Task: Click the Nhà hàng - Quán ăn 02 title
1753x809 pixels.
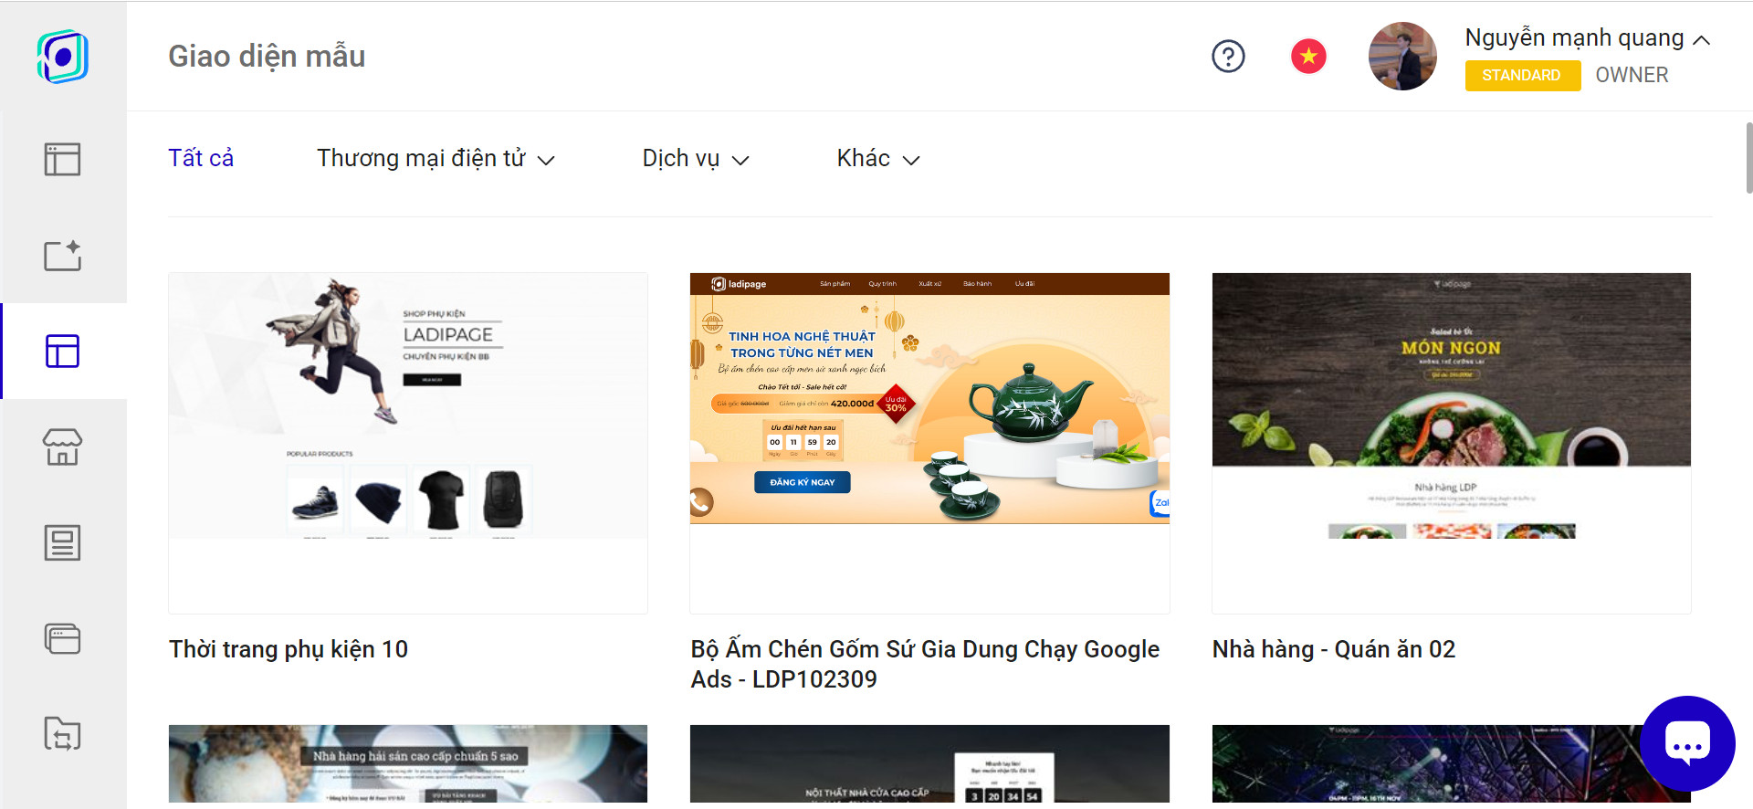Action: (x=1334, y=649)
